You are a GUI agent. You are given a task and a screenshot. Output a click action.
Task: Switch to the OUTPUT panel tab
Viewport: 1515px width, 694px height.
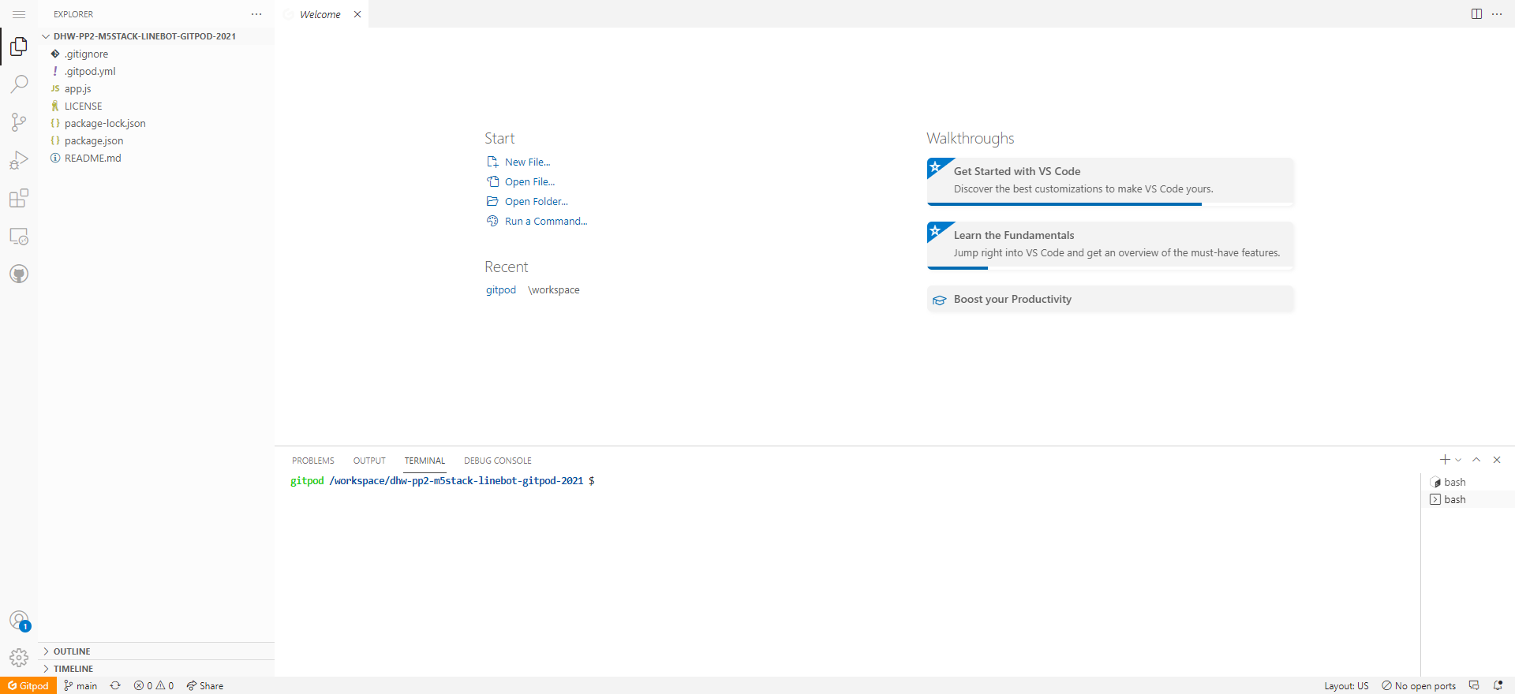369,461
